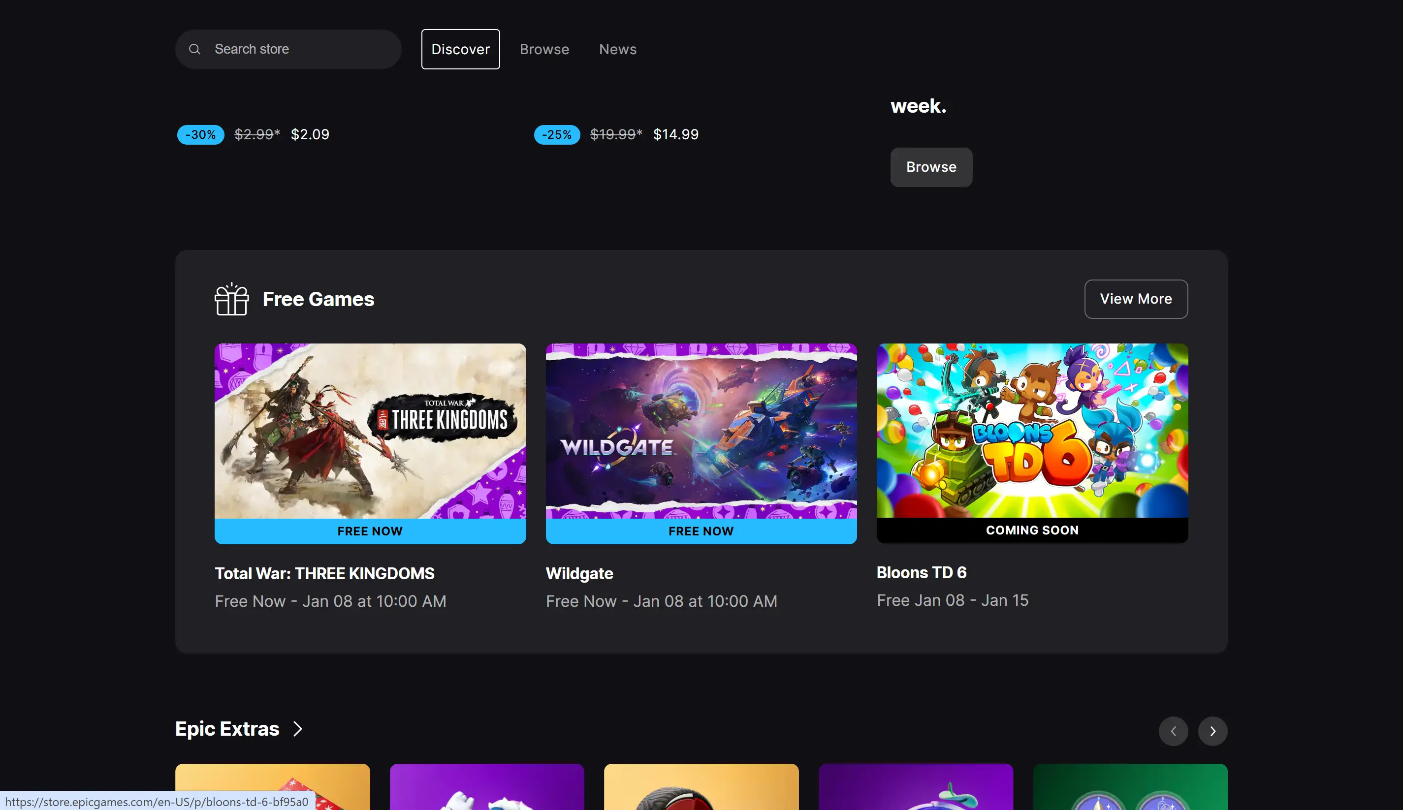Screen dimensions: 1404x810
Task: Click the Free Games gift icon
Action: pos(231,299)
